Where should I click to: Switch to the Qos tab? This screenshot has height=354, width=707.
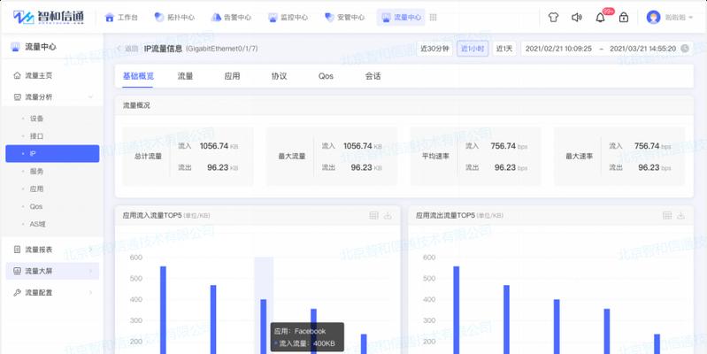pyautogui.click(x=326, y=76)
